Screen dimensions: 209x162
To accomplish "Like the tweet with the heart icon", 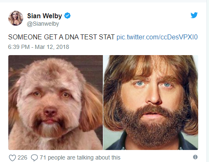I will (x=12, y=158).
